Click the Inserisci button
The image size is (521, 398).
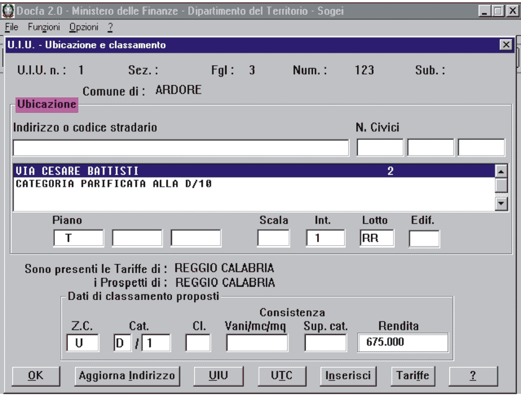[x=348, y=376]
